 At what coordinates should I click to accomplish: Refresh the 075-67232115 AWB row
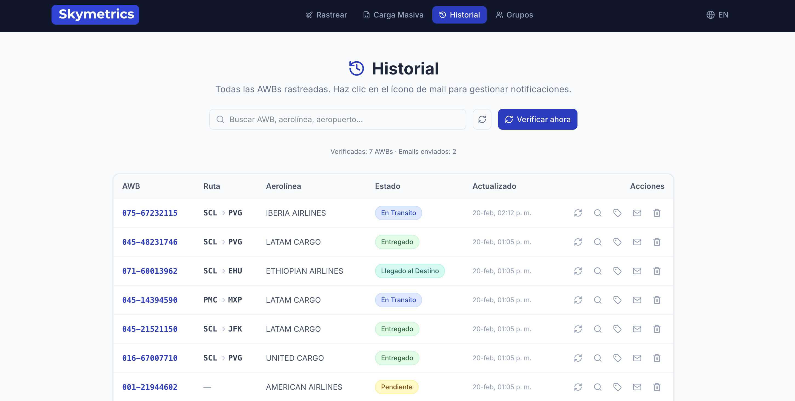click(578, 213)
